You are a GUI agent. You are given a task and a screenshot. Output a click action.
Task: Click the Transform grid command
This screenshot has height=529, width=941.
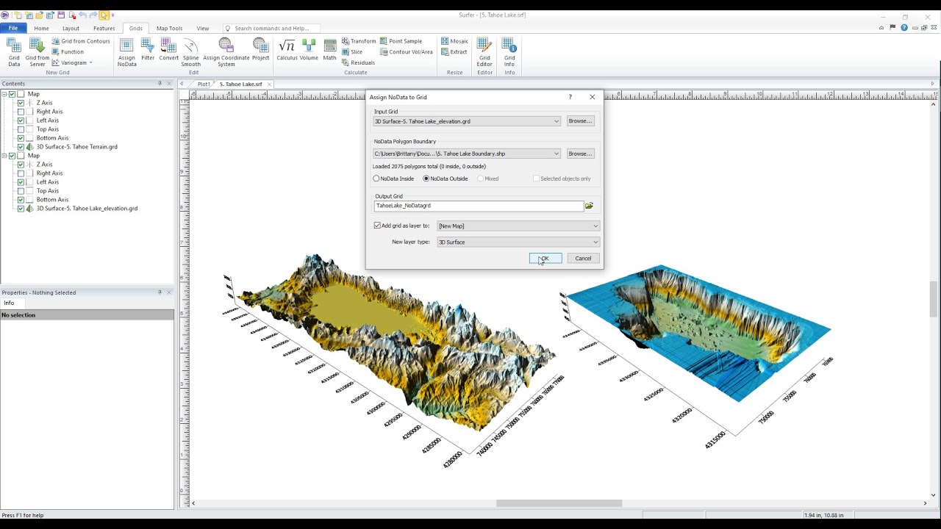pos(359,41)
